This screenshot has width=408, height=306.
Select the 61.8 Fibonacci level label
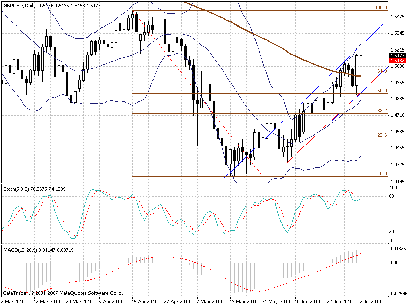(382, 71)
